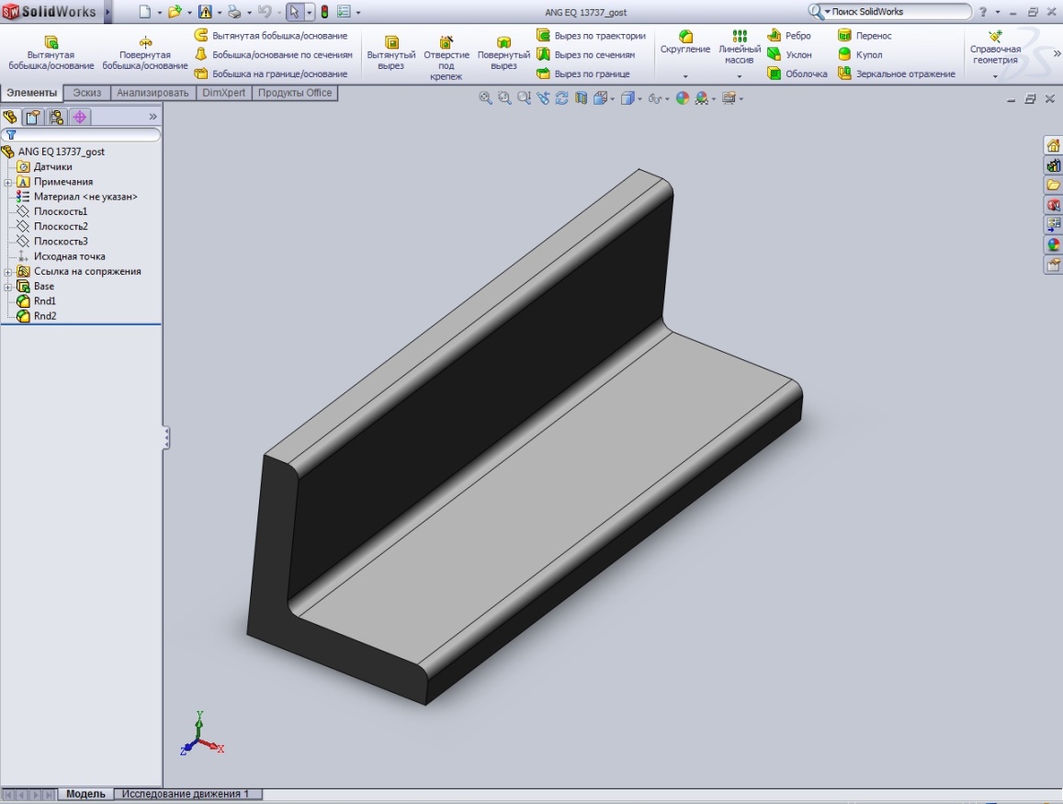Click the Edit Appearance color sphere
The image size is (1063, 804).
[x=683, y=98]
